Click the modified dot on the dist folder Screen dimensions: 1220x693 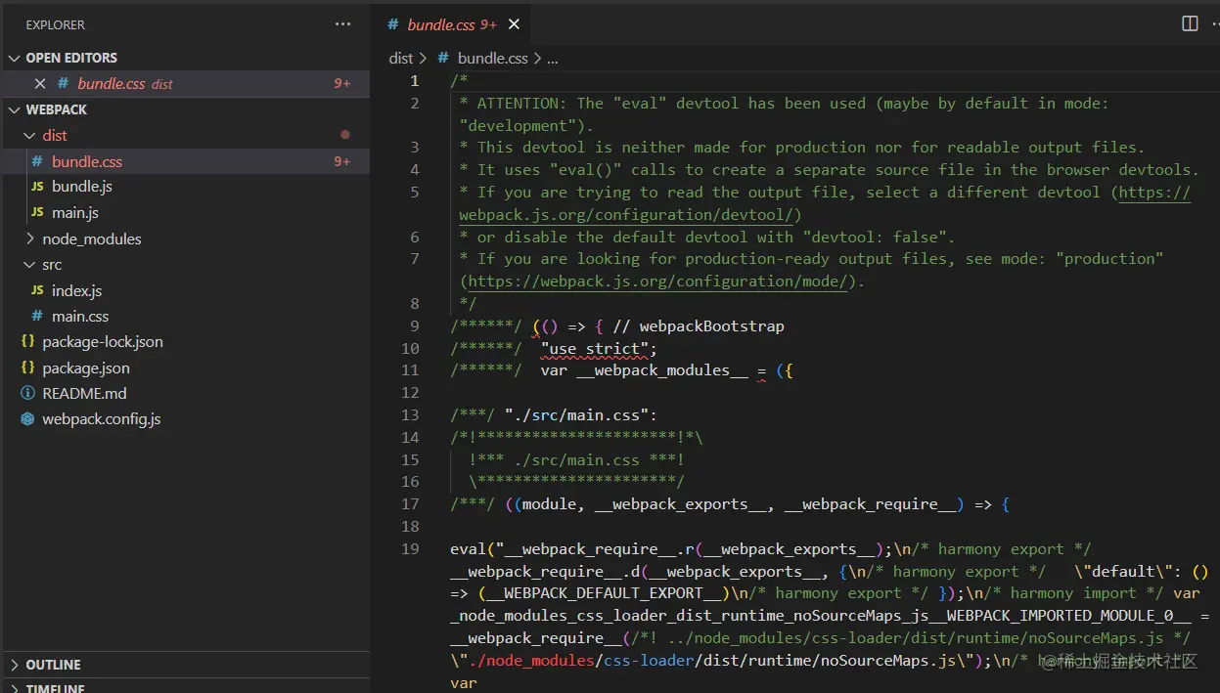344,135
